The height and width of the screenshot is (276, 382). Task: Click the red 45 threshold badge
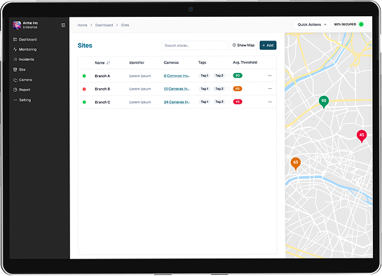[238, 102]
